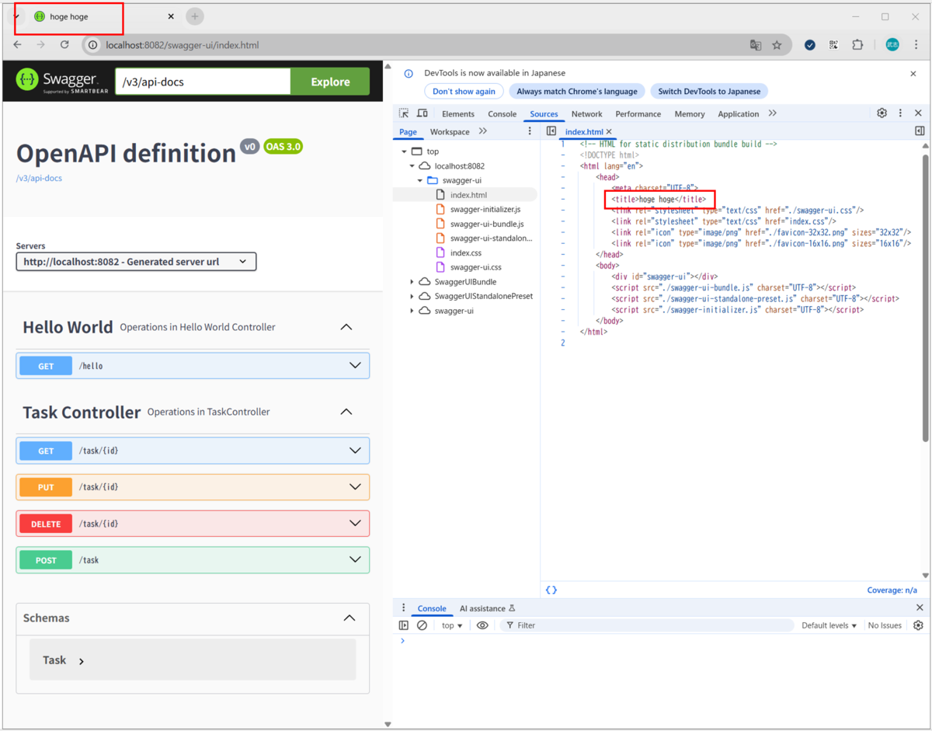Open DevTools customize three-dot menu
This screenshot has height=731, width=932.
pos(900,113)
